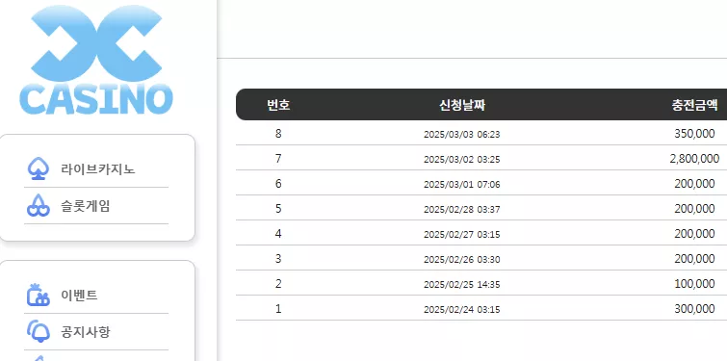727x361 pixels.
Task: Click the row dated 2025/02/27 03:15
Action: [x=481, y=233]
